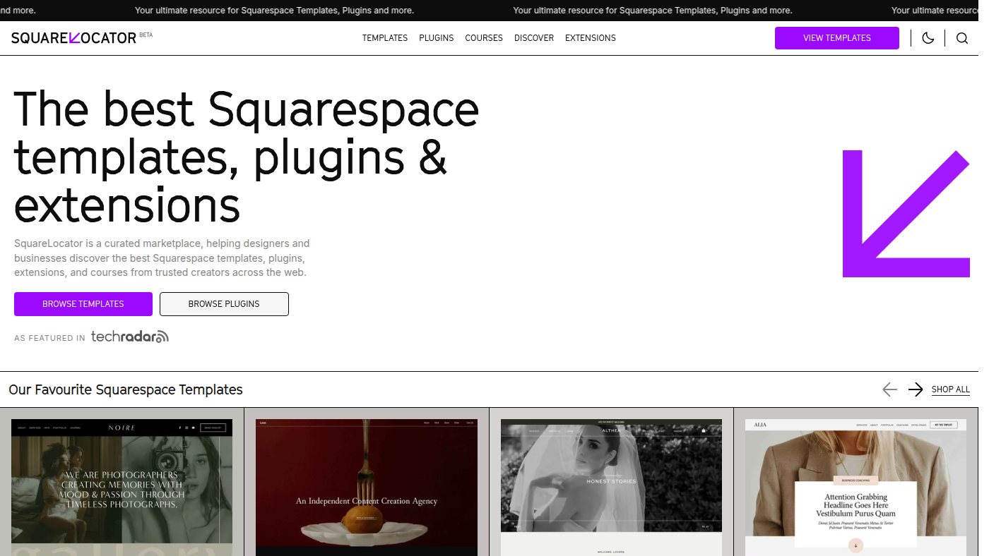Toggle dark mode with the moon icon
The width and height of the screenshot is (989, 556).
click(928, 38)
